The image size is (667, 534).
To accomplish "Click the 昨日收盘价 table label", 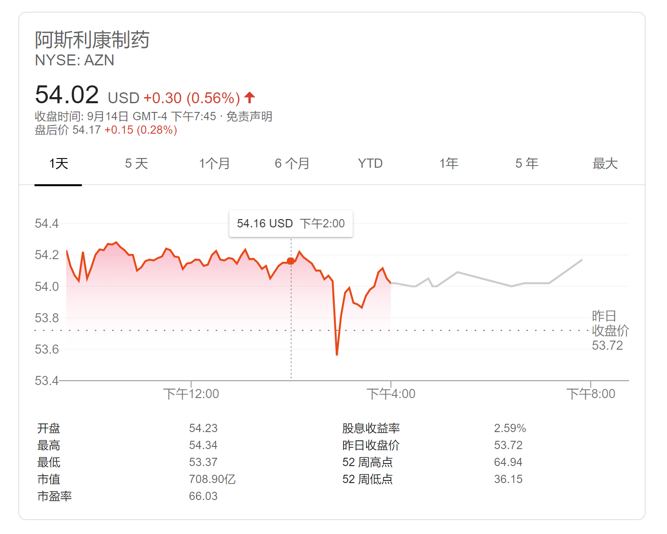I will click(371, 445).
